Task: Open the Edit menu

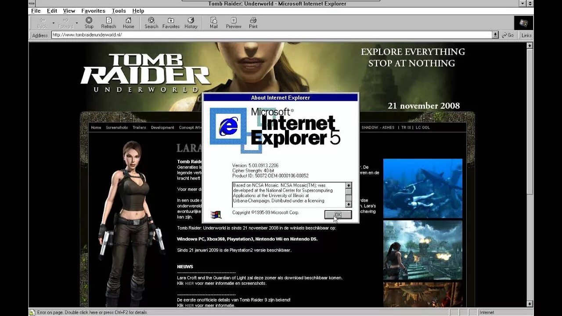Action: (52, 11)
